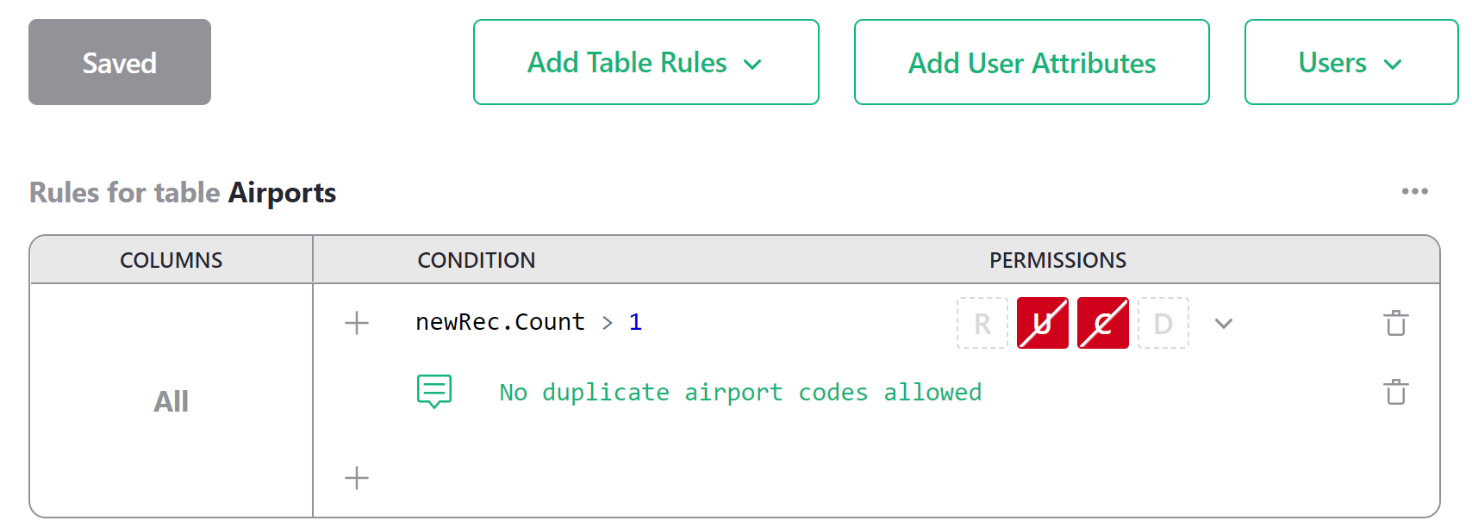Toggle read permission for the rule
1472x527 pixels.
(982, 323)
